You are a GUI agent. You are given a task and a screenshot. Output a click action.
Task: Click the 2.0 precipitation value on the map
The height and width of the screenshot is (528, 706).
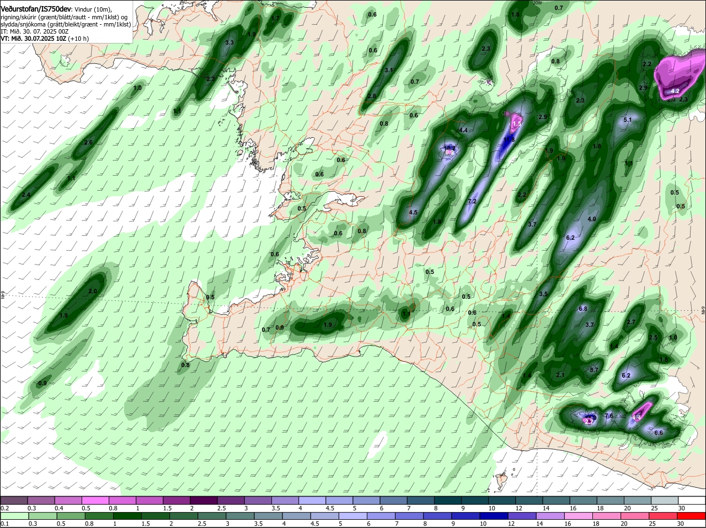(93, 291)
